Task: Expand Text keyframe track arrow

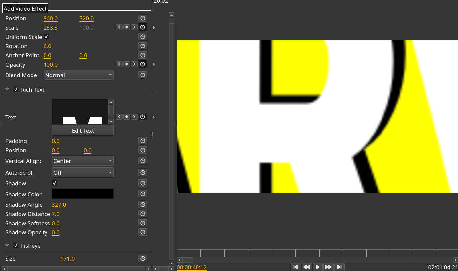Action: (x=154, y=117)
